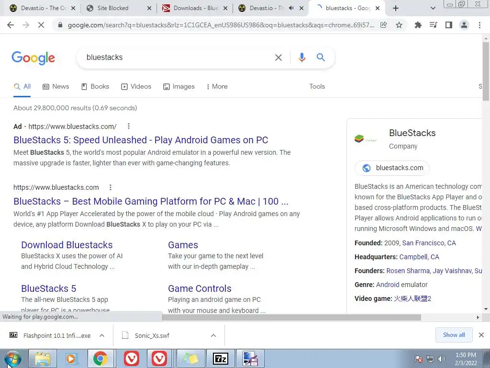The height and width of the screenshot is (368, 490).
Task: Open the Google logo homepage
Action: pos(33,58)
